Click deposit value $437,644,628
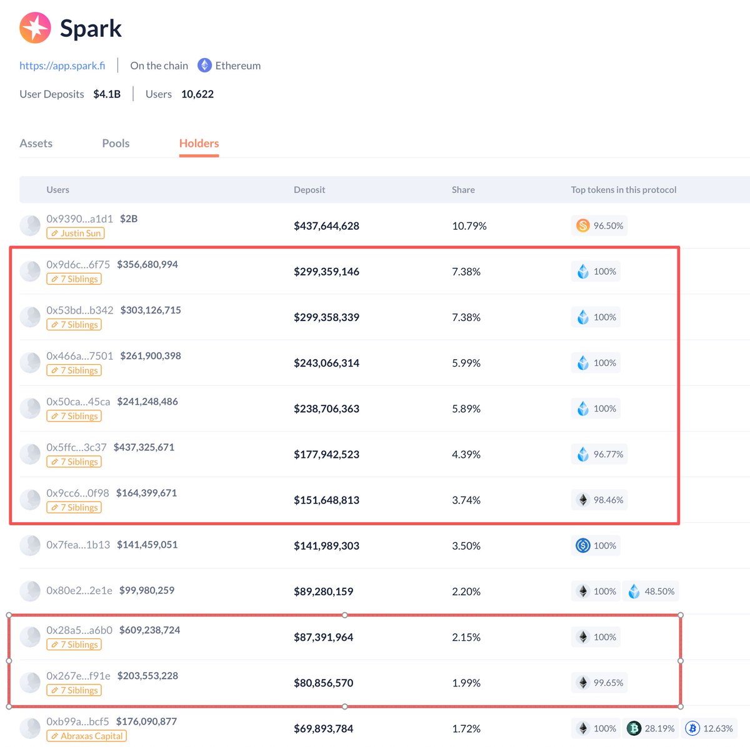Viewport: 750px width, 747px height. (x=326, y=225)
